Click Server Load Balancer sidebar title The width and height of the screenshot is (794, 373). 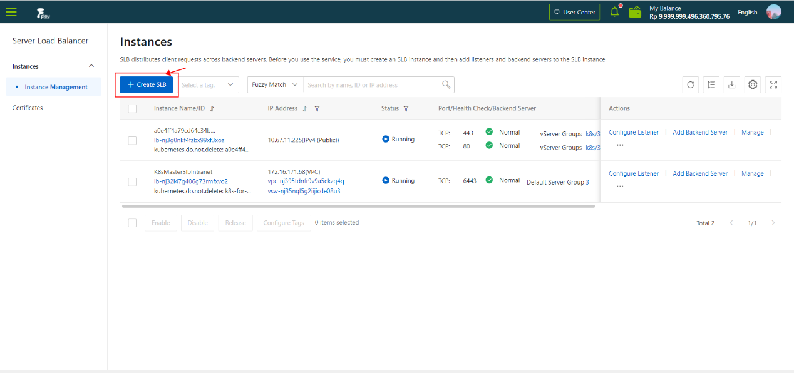(x=50, y=41)
